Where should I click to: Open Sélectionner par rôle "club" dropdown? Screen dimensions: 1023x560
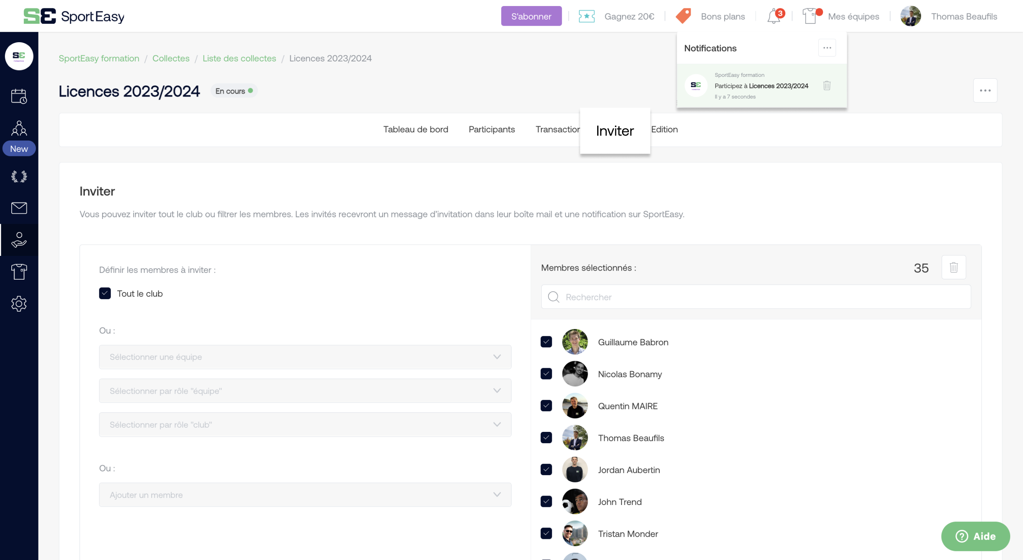pyautogui.click(x=305, y=425)
